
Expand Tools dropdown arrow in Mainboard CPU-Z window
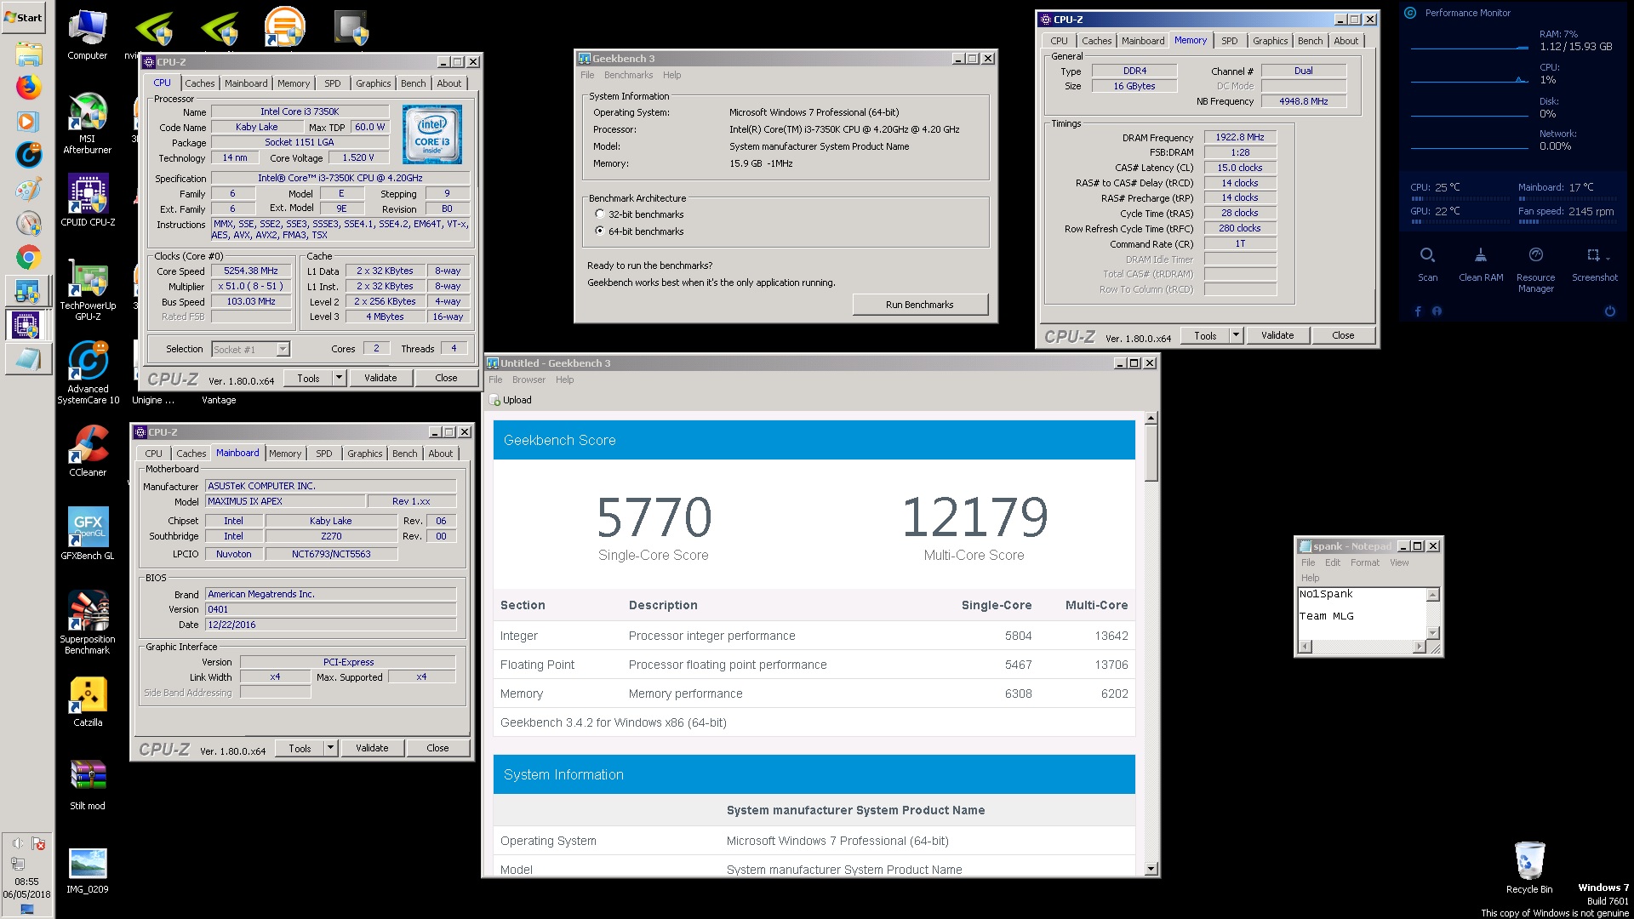(x=330, y=748)
